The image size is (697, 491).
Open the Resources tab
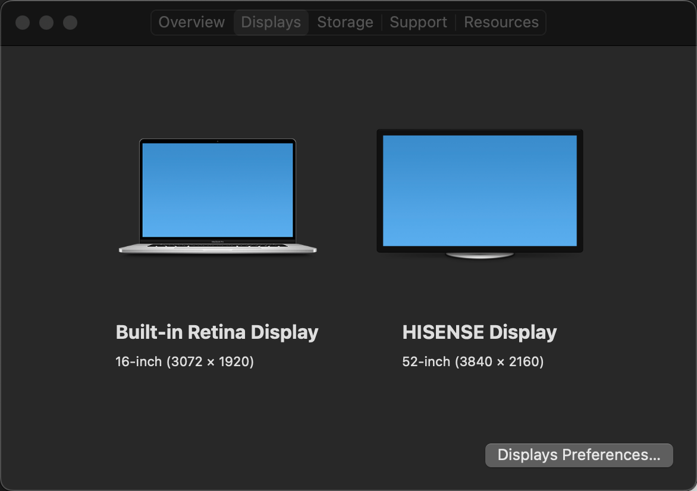click(501, 22)
